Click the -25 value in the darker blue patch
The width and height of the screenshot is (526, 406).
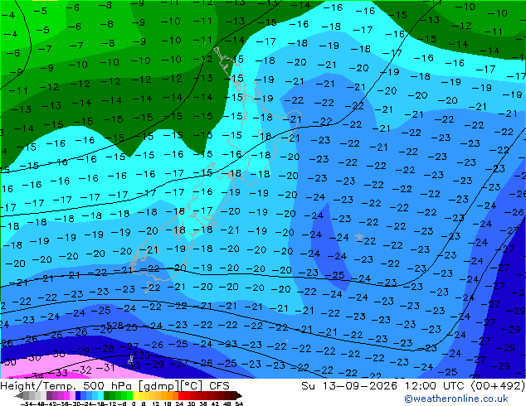click(x=335, y=275)
